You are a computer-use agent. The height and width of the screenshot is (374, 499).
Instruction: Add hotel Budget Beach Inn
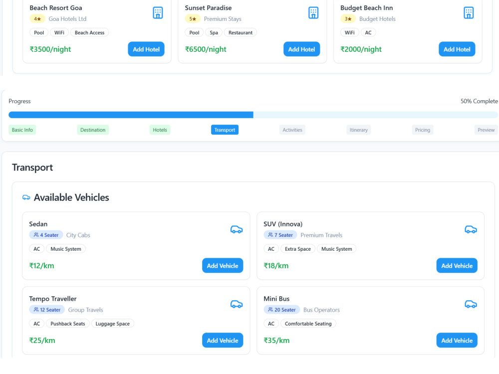(x=457, y=49)
